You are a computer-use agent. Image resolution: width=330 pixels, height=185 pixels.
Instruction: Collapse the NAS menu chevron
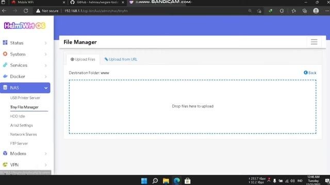[x=46, y=88]
